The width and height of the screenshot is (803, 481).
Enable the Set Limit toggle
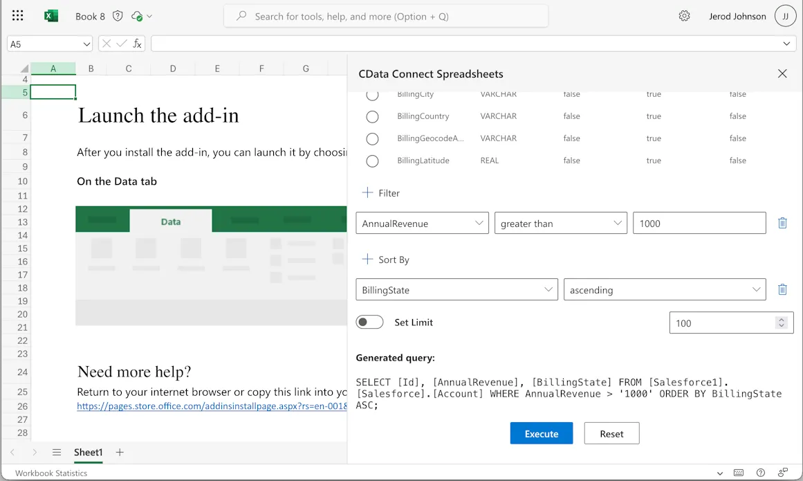(x=369, y=322)
